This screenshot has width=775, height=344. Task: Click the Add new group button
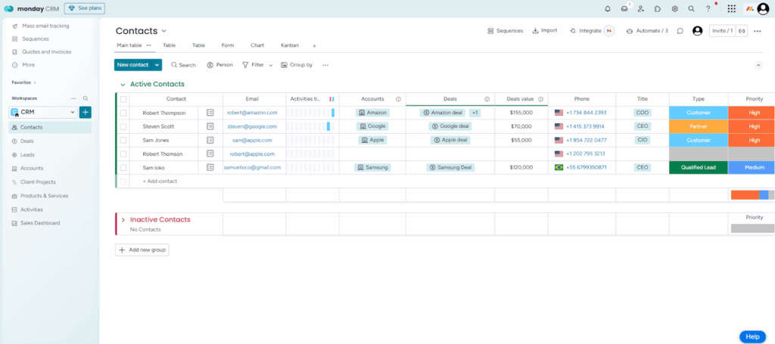(142, 249)
